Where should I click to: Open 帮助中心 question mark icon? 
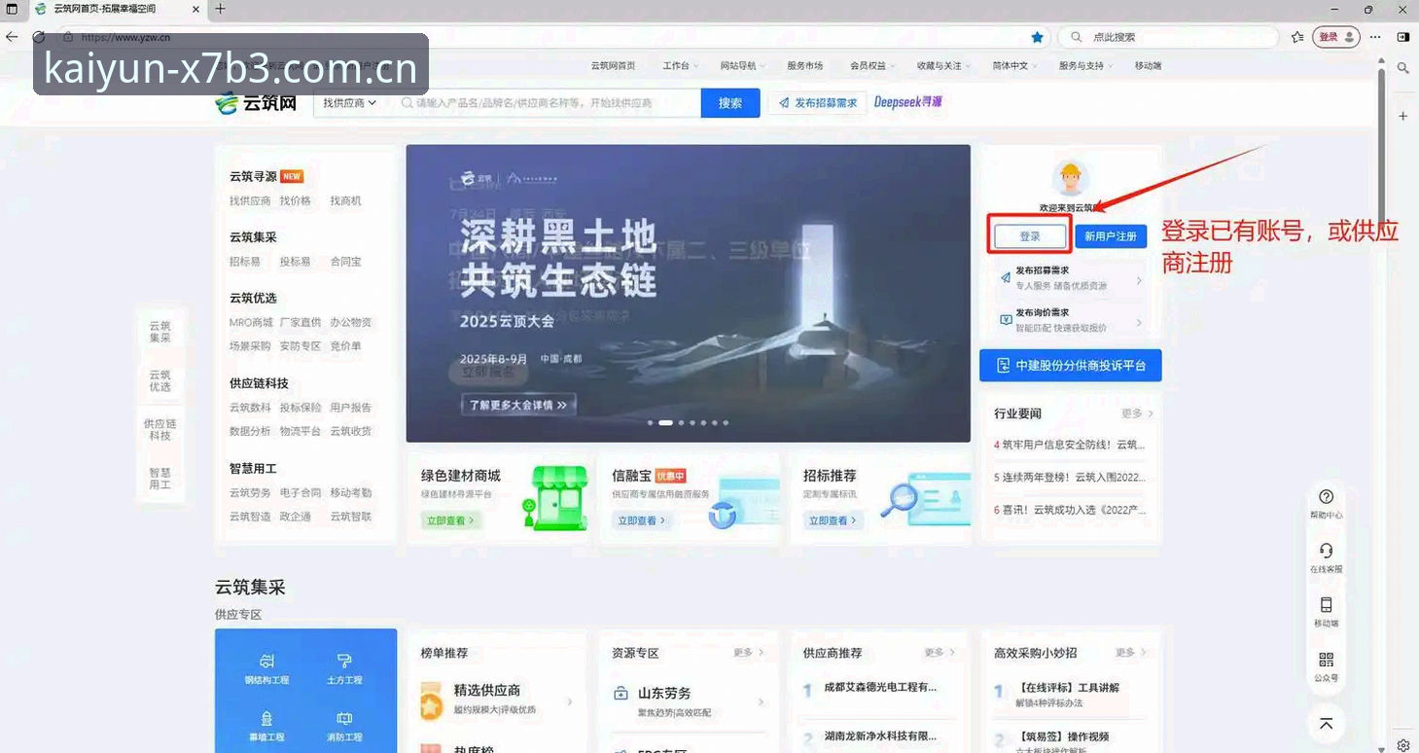coord(1326,496)
